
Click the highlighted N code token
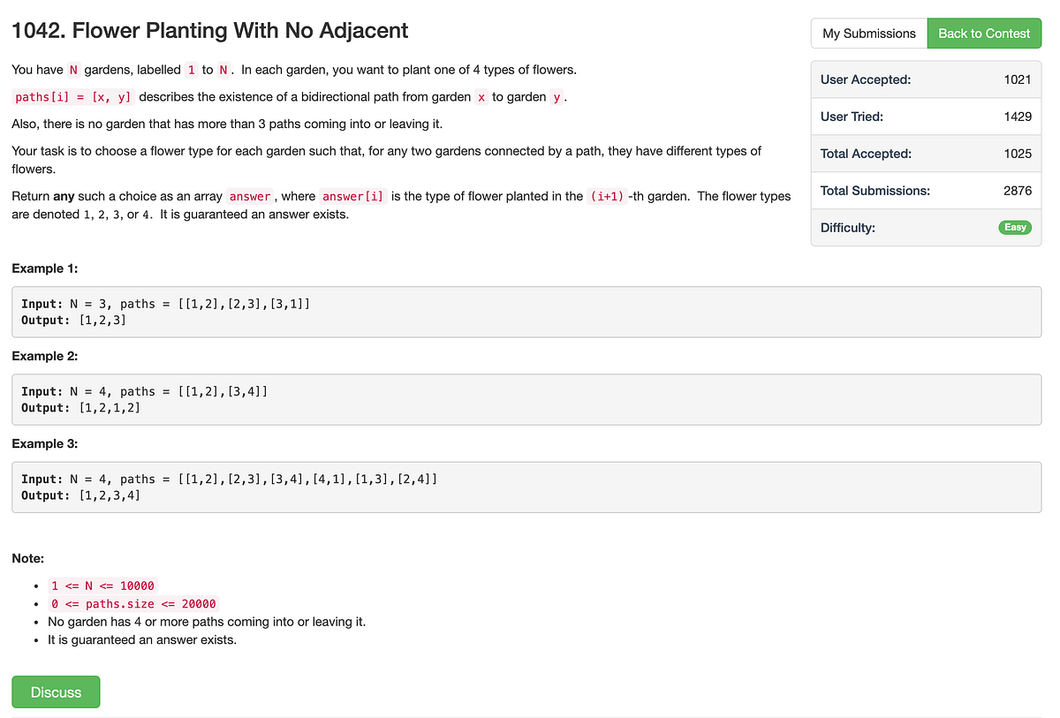(73, 69)
